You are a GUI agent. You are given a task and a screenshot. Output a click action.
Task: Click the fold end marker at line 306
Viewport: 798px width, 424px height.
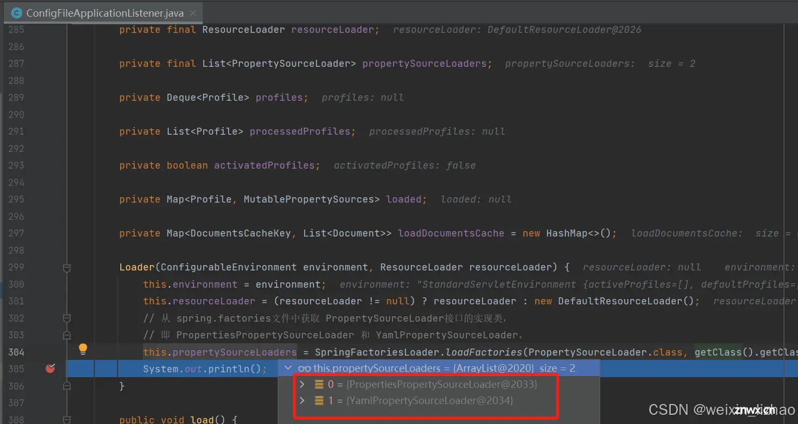[x=67, y=386]
